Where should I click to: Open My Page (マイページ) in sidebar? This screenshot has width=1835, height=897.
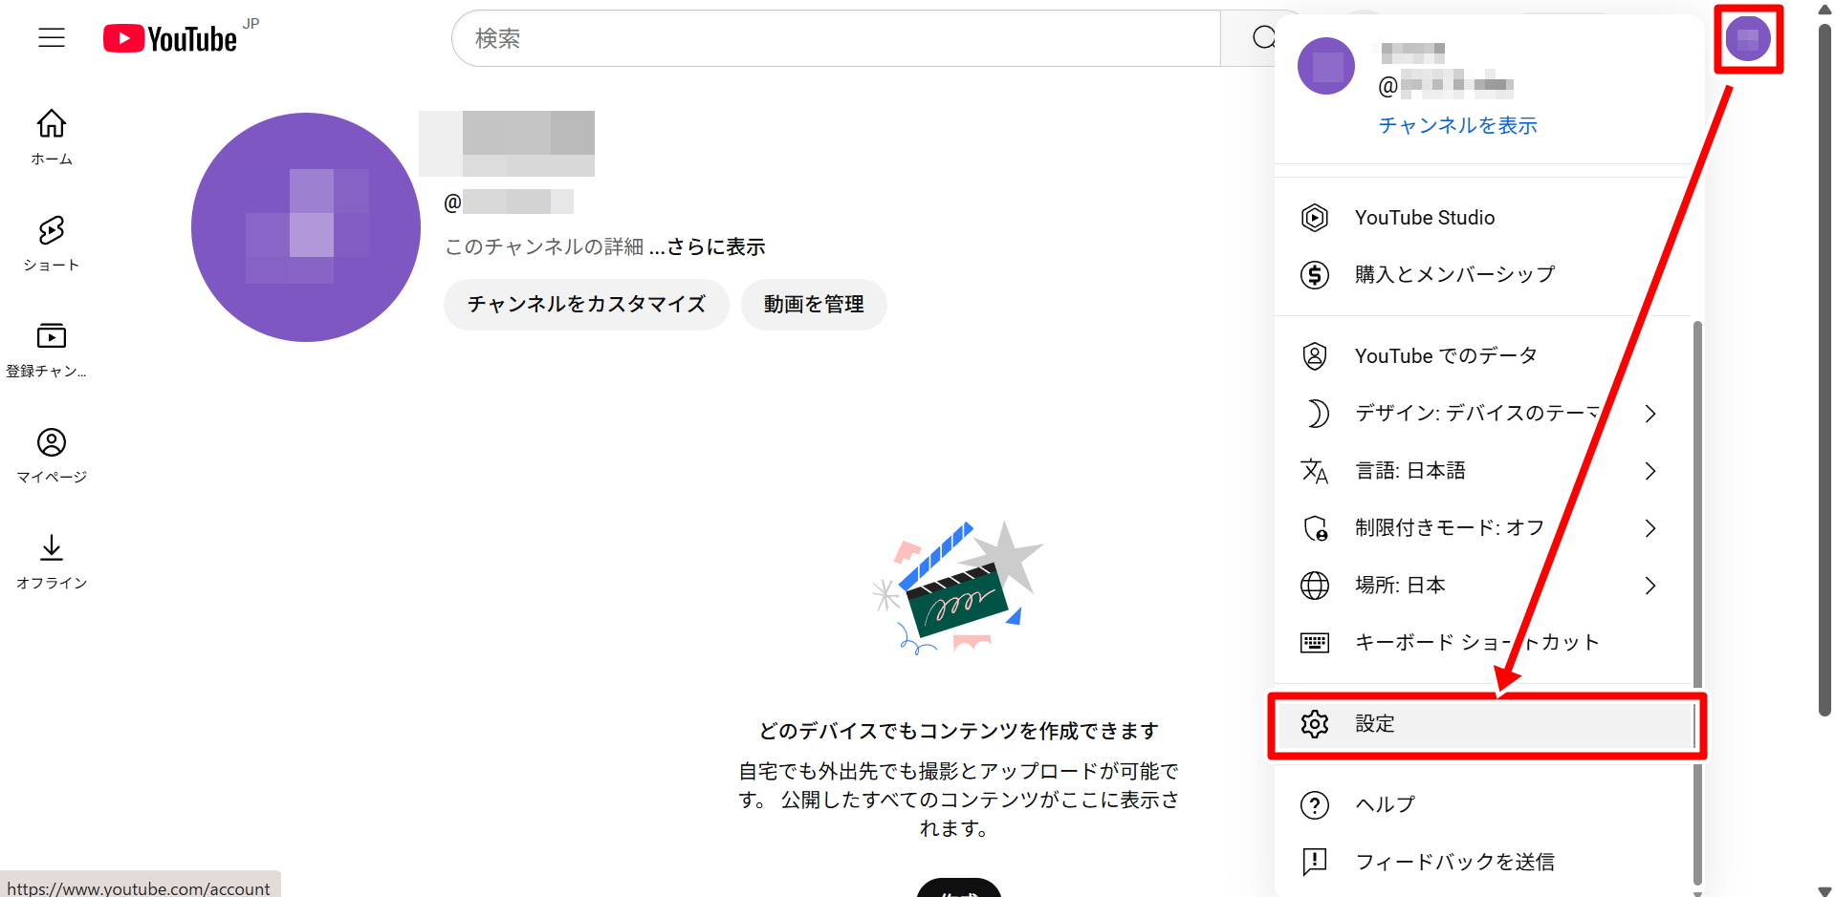click(x=52, y=455)
